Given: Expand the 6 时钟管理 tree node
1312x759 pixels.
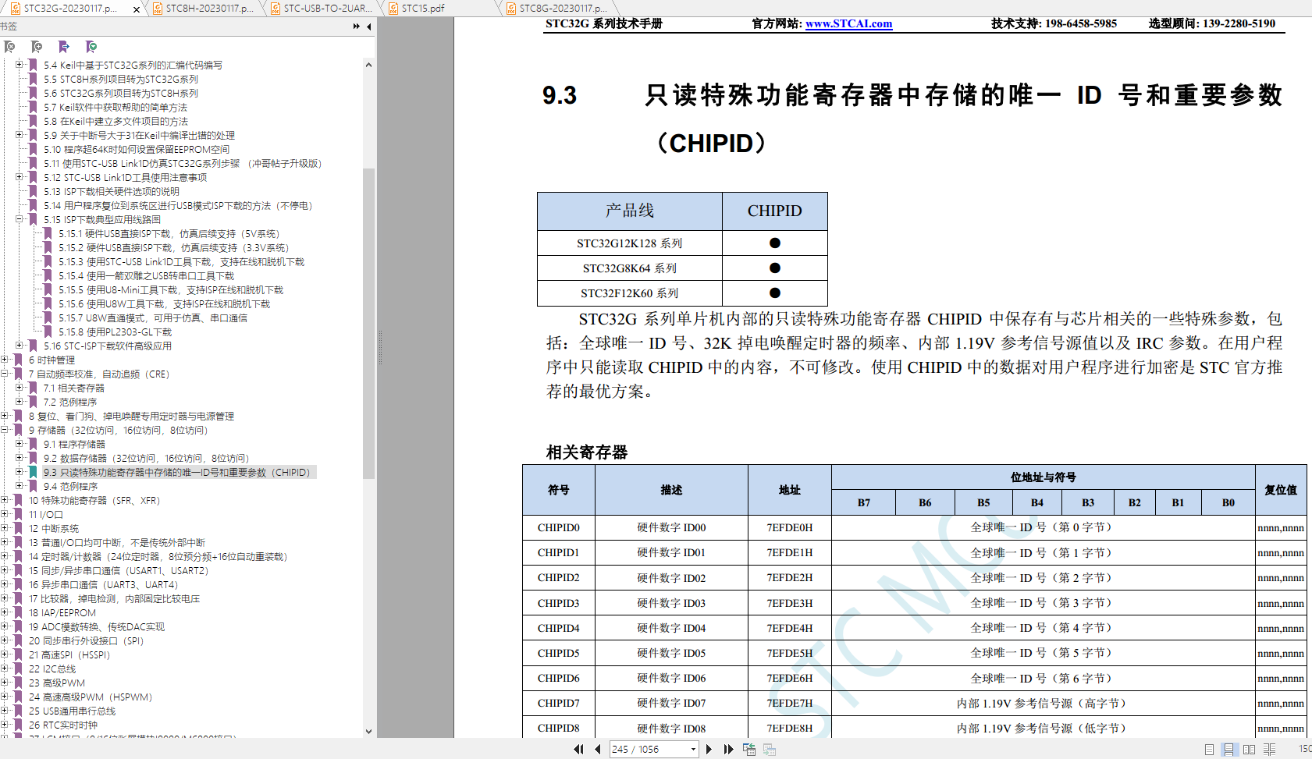Looking at the screenshot, I should click(5, 359).
